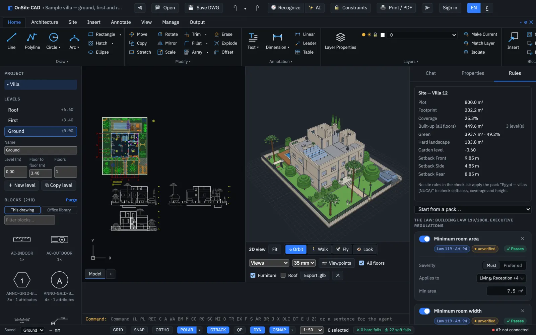Image resolution: width=536 pixels, height=335 pixels.
Task: Open the Views dropdown in 3D view
Action: (269, 263)
